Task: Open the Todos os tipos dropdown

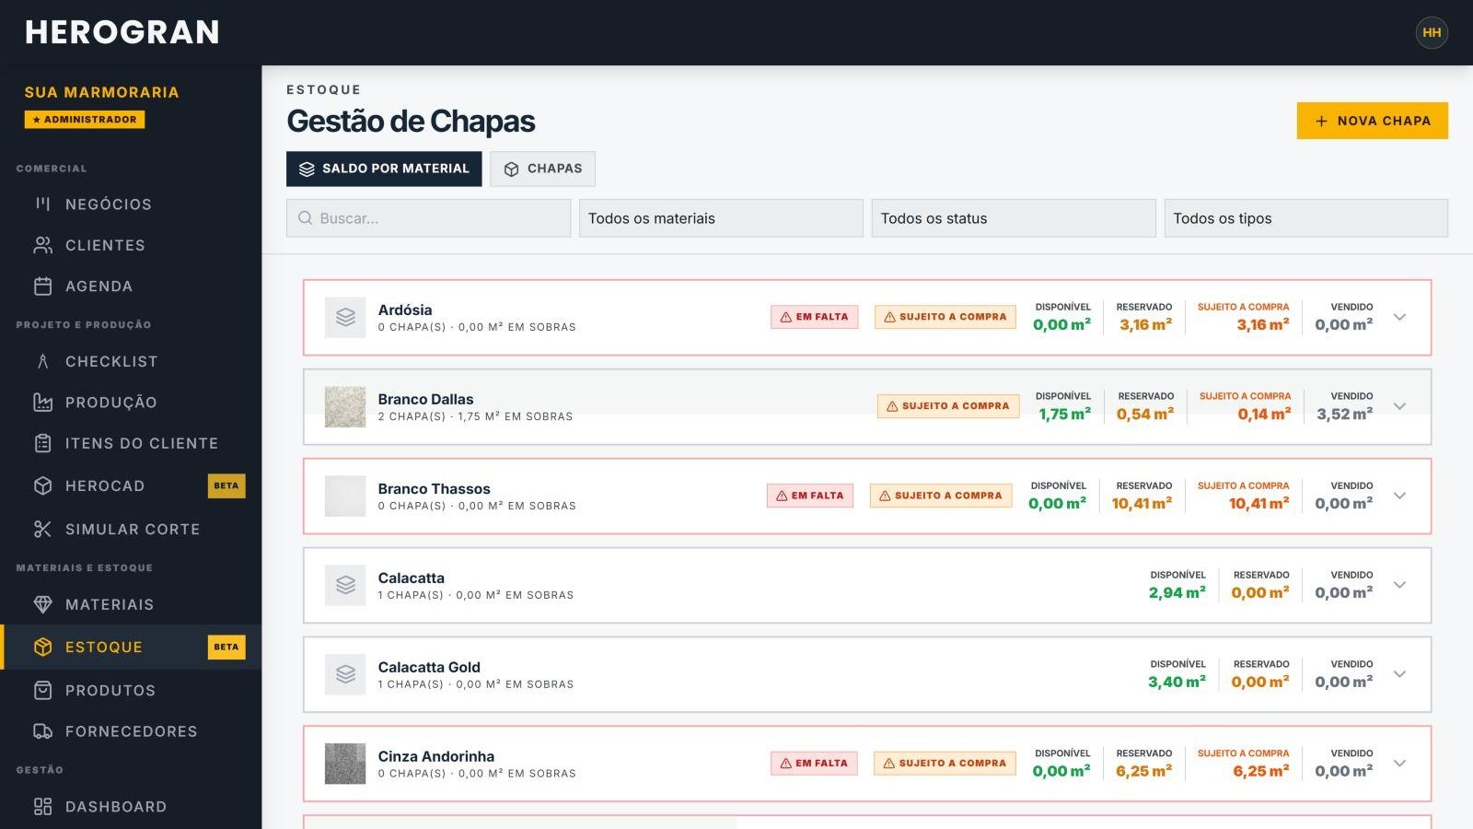Action: (x=1306, y=218)
